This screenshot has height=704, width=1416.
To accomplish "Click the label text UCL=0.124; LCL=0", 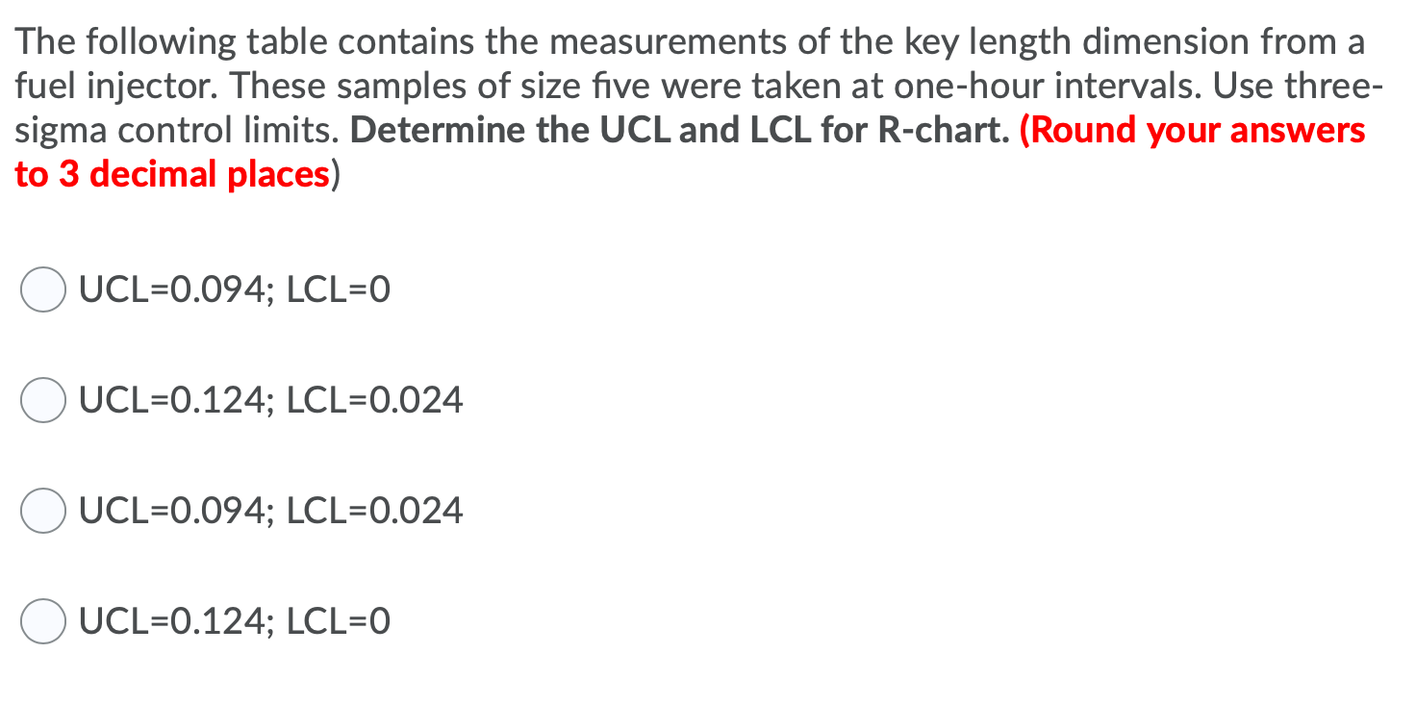I will 234,621.
